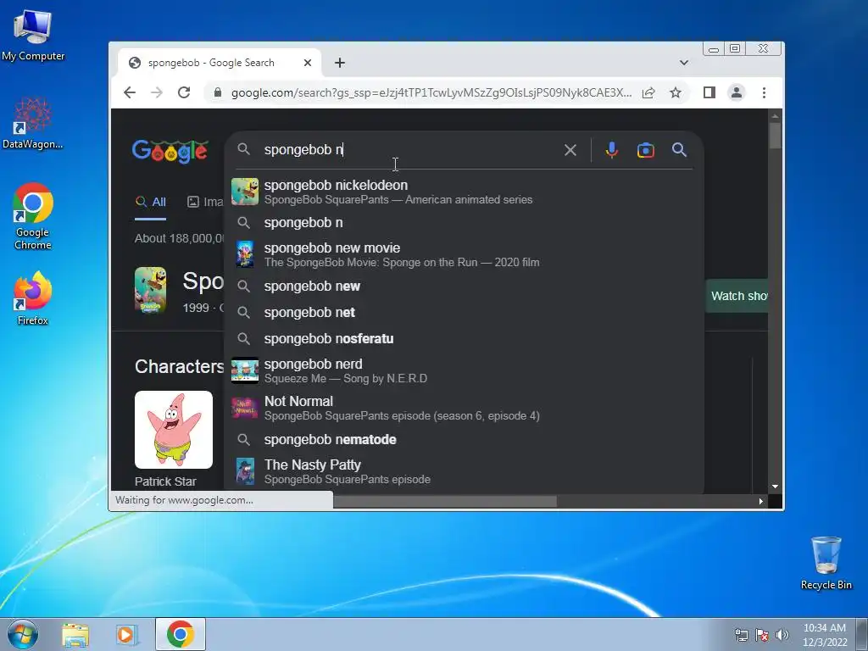Click the Patrick Star name link
This screenshot has height=651, width=868.
click(x=165, y=481)
